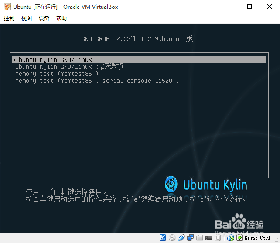Click the Right Ctrl host key label
280x243 pixels.
click(257, 238)
